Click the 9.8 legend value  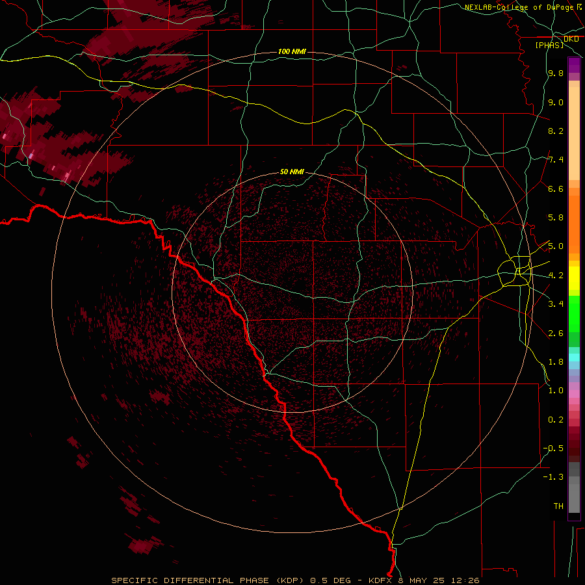pyautogui.click(x=556, y=73)
